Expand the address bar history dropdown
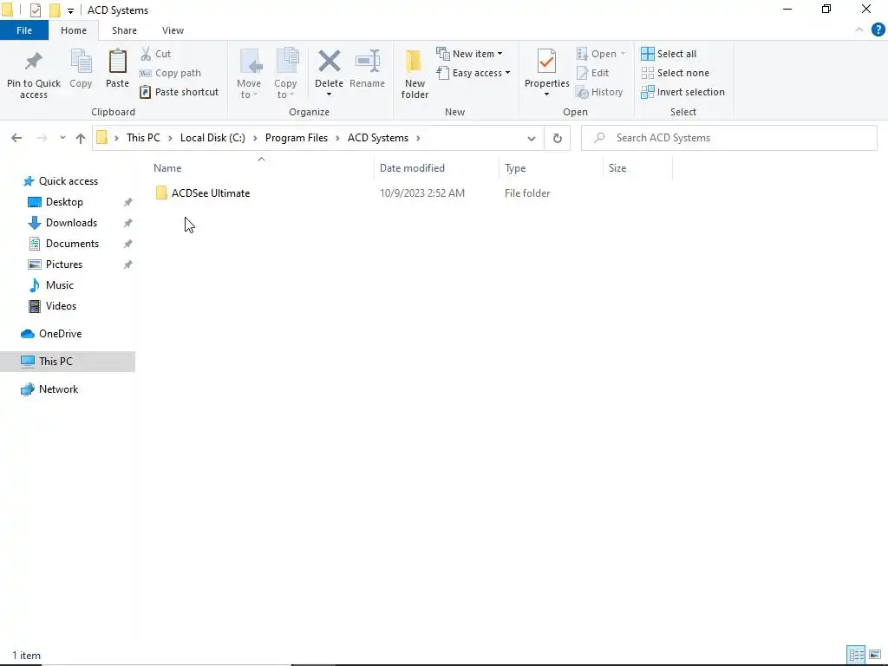This screenshot has height=666, width=888. [x=532, y=138]
